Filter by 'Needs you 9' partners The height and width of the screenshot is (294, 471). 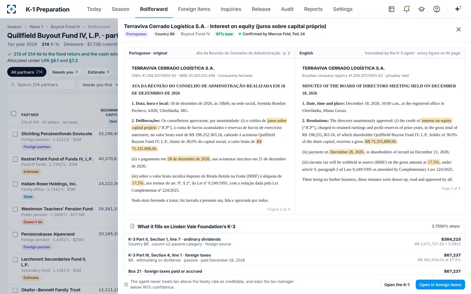click(x=65, y=72)
